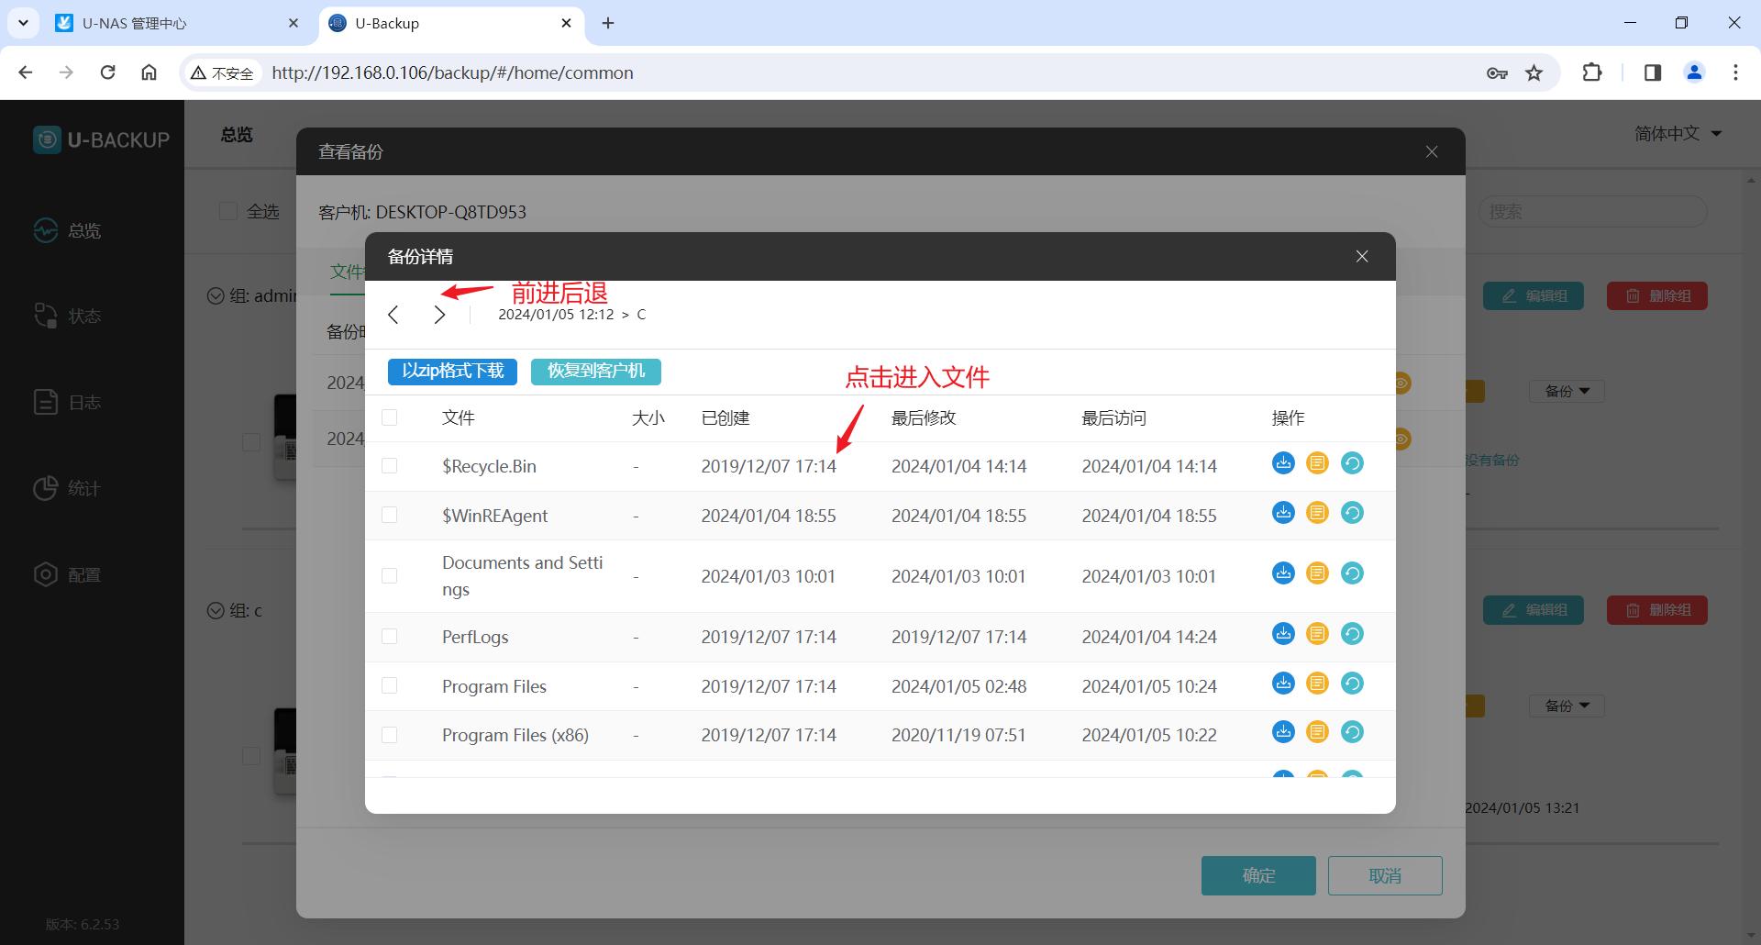This screenshot has width=1761, height=945.
Task: Check the $Recycle.Bin row checkbox
Action: [x=390, y=466]
